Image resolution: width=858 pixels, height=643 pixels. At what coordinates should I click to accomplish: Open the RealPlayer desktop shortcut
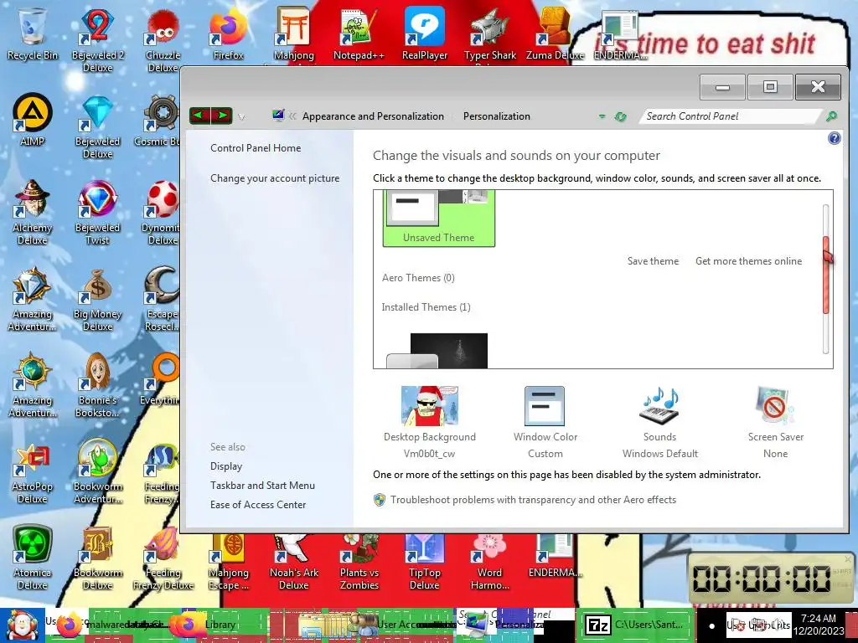(x=425, y=34)
